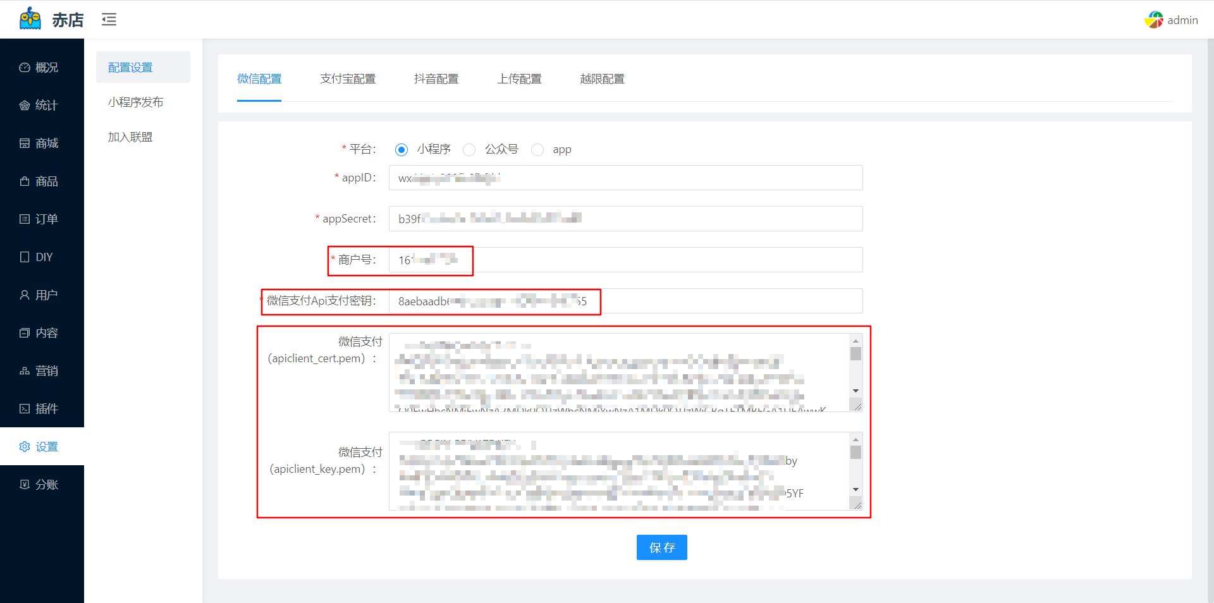Open 设置 settings gear icon in sidebar
The width and height of the screenshot is (1214, 603).
click(x=25, y=447)
